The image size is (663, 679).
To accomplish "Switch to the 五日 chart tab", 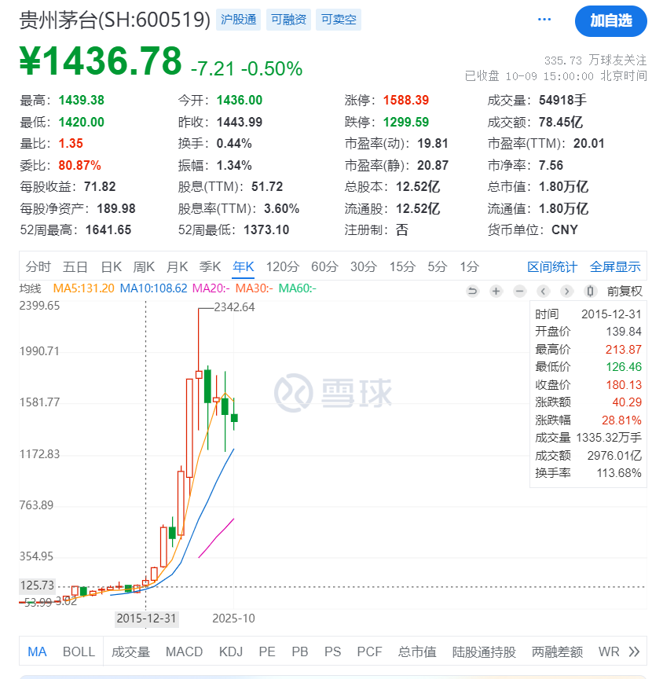I will [x=75, y=266].
